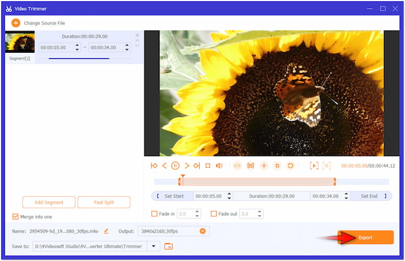Click the Set Start button
This screenshot has height=261, width=405.
[x=173, y=196]
